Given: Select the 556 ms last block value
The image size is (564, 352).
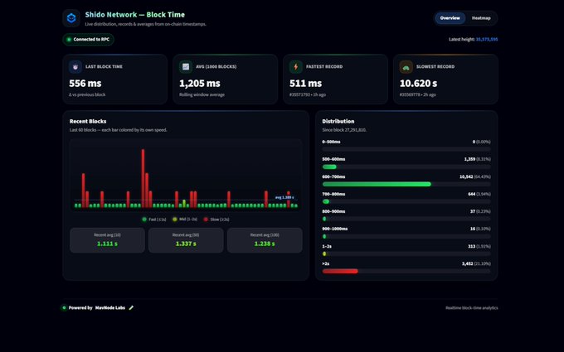Looking at the screenshot, I should (85, 84).
